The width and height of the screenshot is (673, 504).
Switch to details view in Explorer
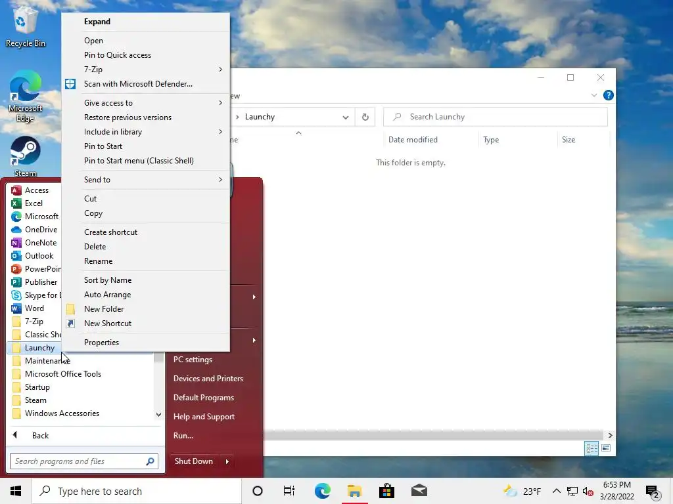[x=592, y=448]
